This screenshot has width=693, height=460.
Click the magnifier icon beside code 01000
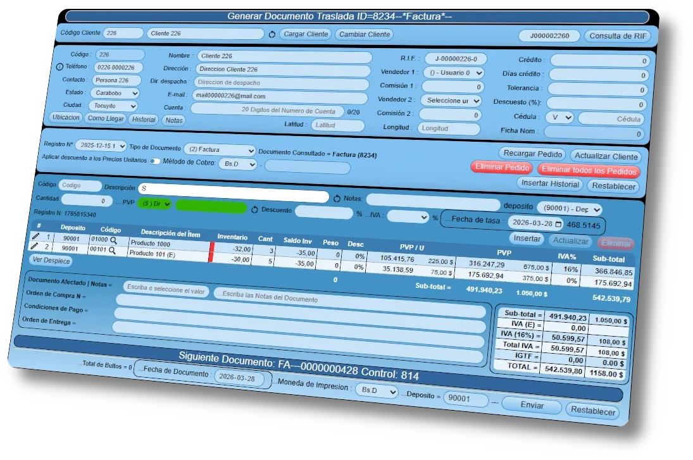pos(114,240)
